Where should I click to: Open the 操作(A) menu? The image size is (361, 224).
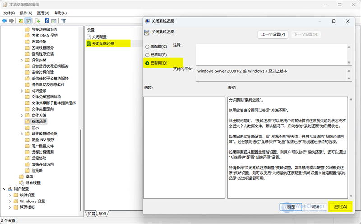click(x=26, y=13)
